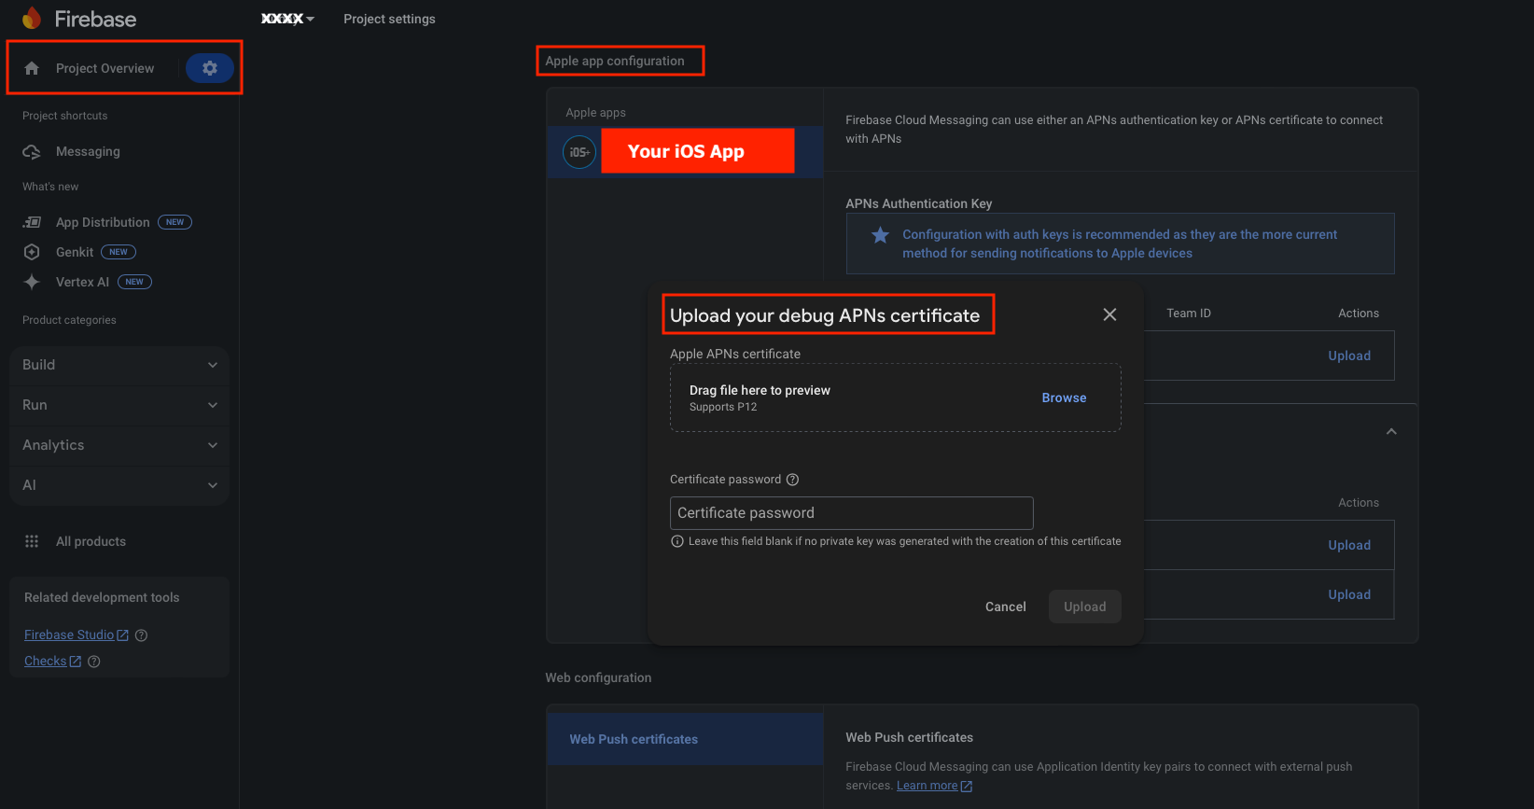
Task: Click help icon beside Firebase Studio
Action: (x=142, y=635)
